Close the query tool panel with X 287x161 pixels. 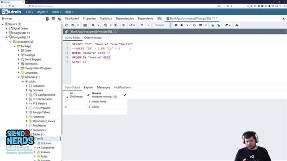(283, 19)
